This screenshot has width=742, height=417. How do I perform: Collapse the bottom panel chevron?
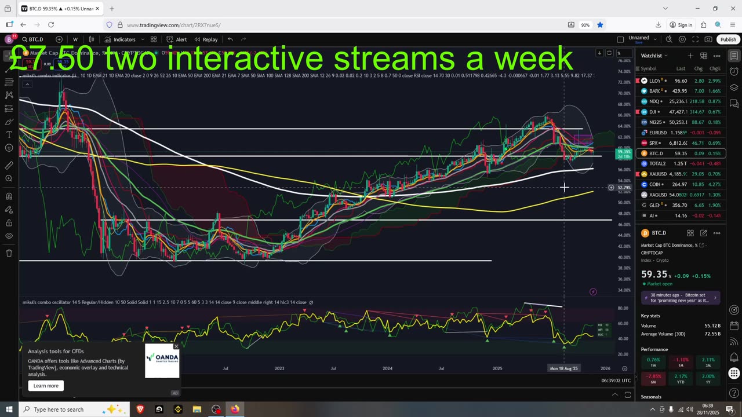615,395
